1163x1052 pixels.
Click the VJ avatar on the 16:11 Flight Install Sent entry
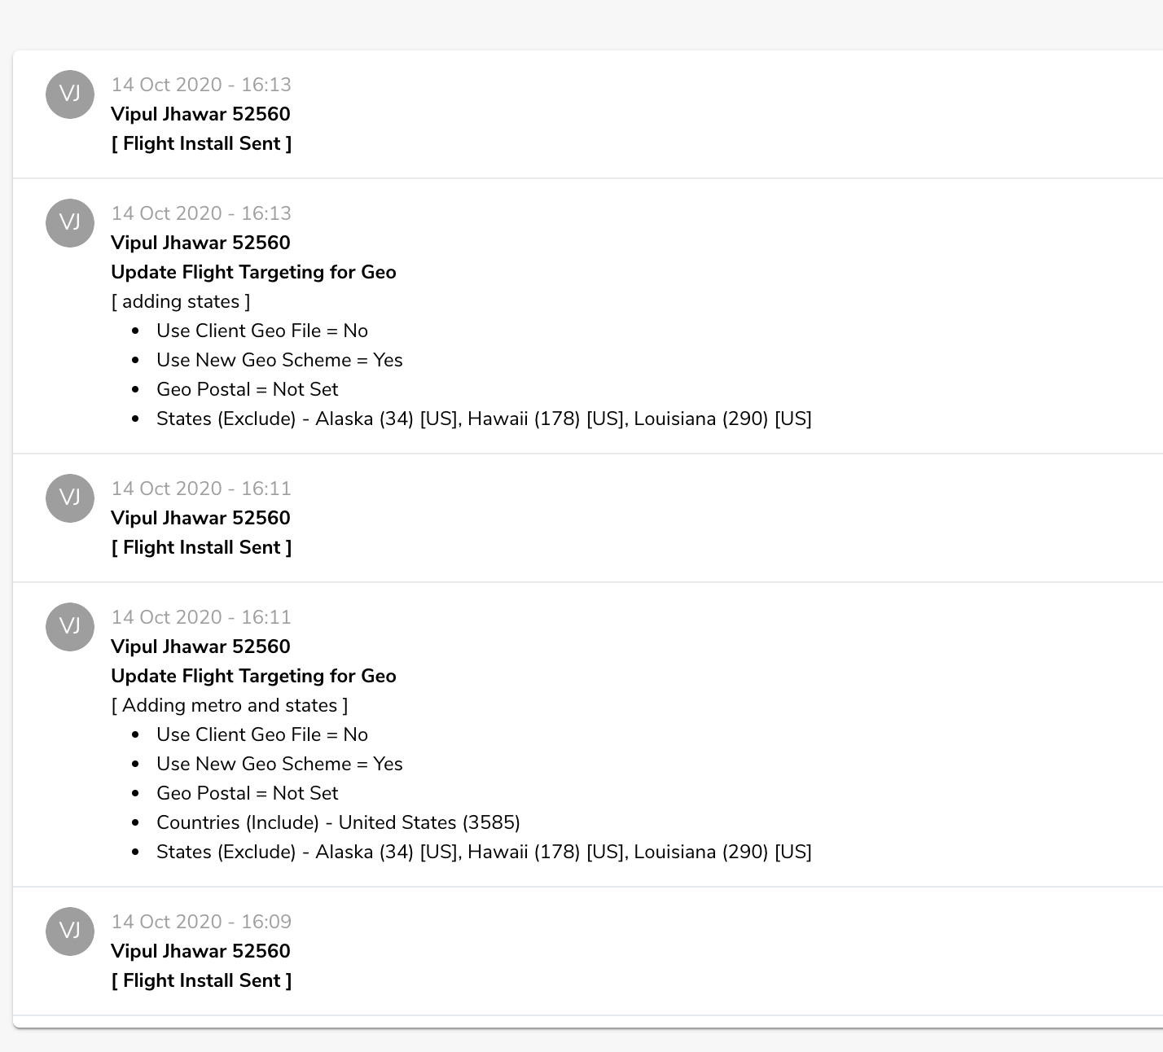point(70,498)
